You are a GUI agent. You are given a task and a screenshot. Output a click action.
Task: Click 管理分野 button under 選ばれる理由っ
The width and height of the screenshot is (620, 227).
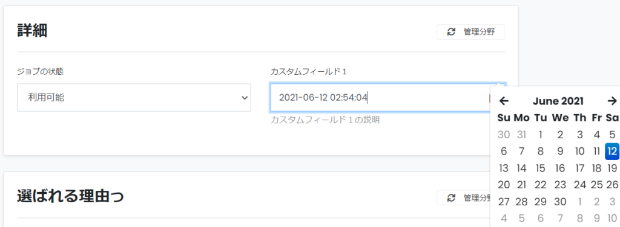464,197
